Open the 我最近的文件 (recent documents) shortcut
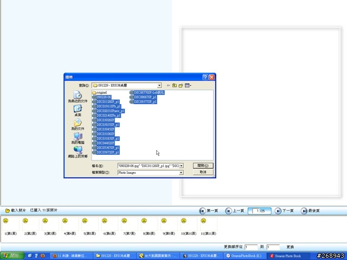The width and height of the screenshot is (347, 260). 78,96
